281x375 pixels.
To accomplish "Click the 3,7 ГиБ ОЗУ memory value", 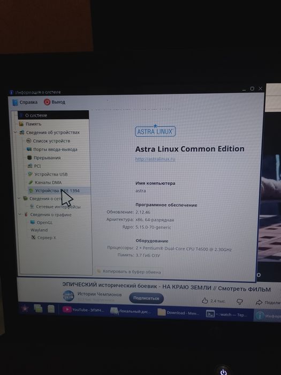I will pos(148,255).
